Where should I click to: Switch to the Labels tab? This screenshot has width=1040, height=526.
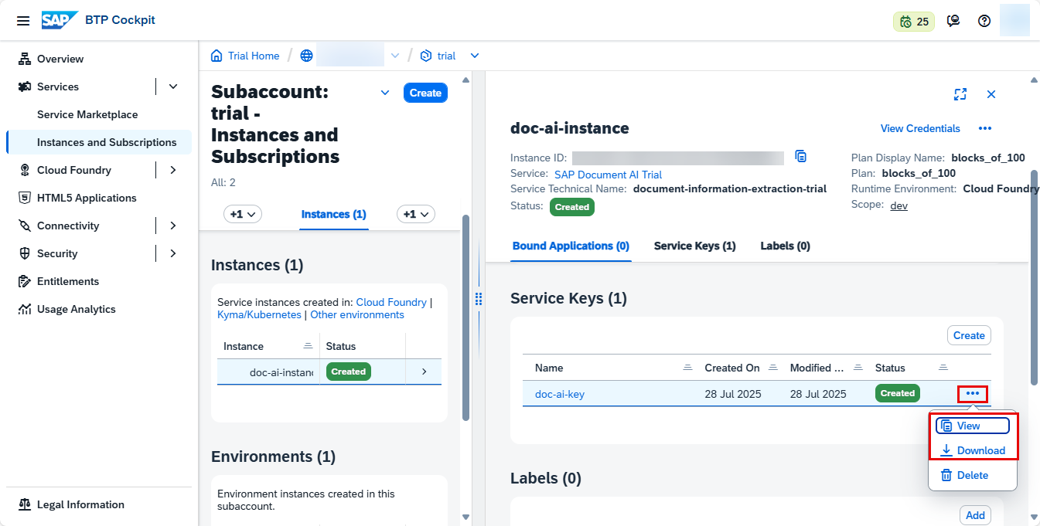[x=786, y=246]
